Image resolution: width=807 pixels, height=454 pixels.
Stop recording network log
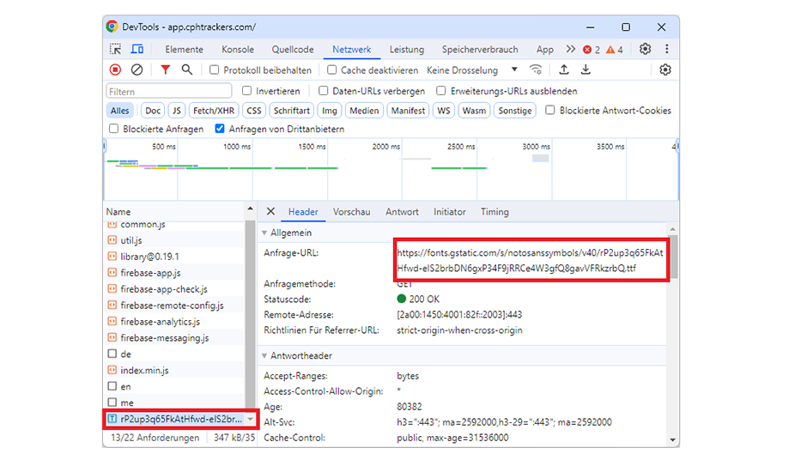(x=115, y=70)
